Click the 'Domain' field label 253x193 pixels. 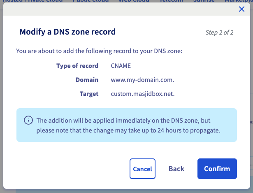[87, 80]
